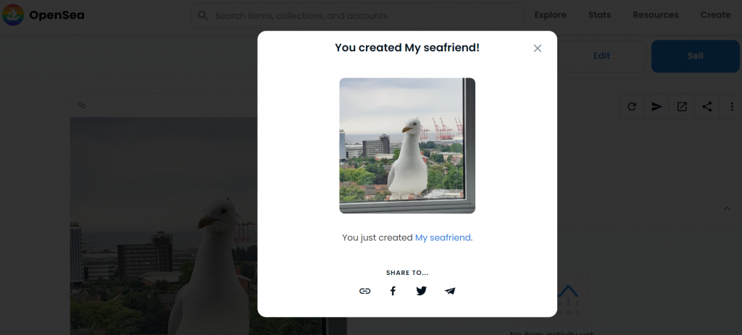Open the three-dot more options menu

pyautogui.click(x=732, y=107)
